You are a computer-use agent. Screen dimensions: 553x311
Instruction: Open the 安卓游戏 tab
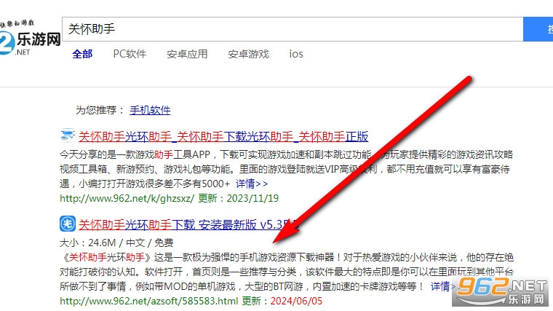[248, 54]
